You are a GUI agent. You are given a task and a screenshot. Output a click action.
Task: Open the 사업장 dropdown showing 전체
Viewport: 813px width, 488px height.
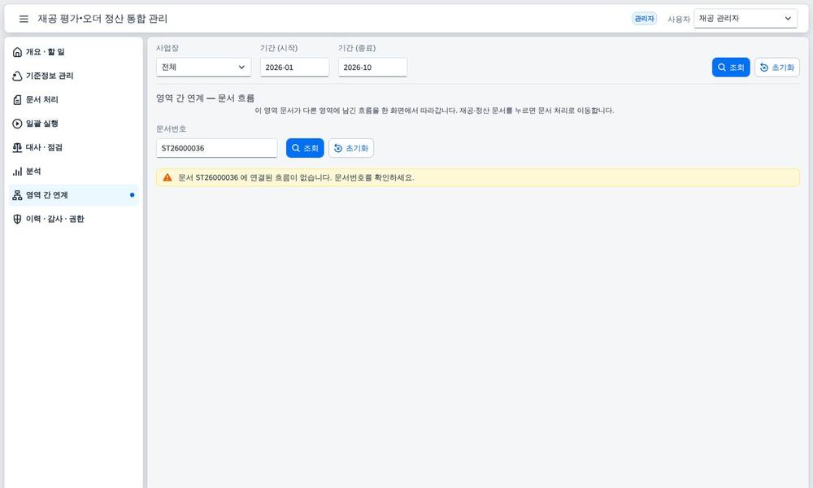tap(204, 68)
